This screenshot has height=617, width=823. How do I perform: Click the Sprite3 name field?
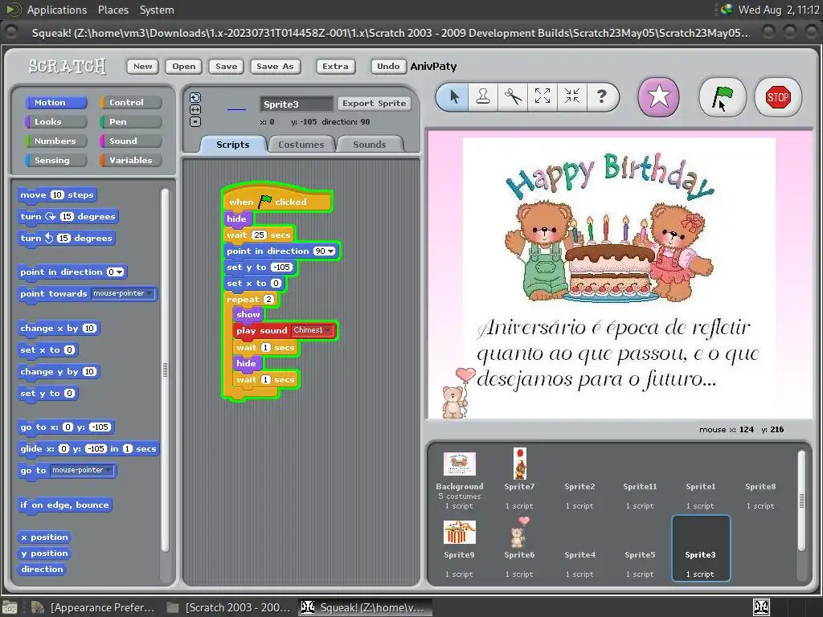[x=297, y=104]
